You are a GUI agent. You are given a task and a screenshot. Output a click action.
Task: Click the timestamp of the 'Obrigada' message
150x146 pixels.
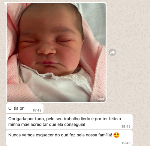pos(126,127)
